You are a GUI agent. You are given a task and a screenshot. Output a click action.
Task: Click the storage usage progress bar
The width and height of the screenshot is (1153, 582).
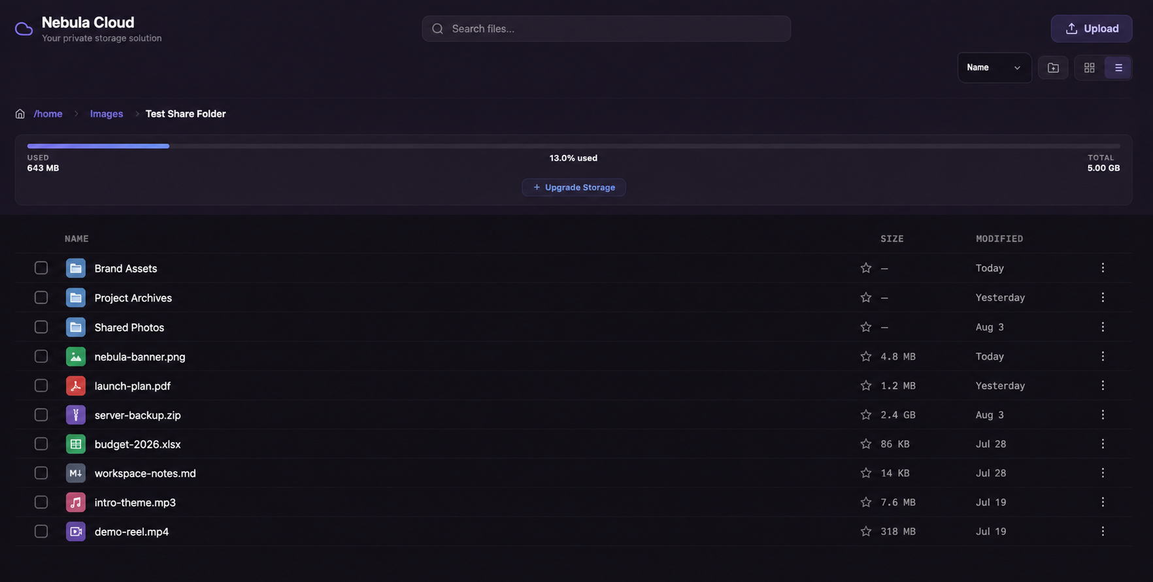573,146
